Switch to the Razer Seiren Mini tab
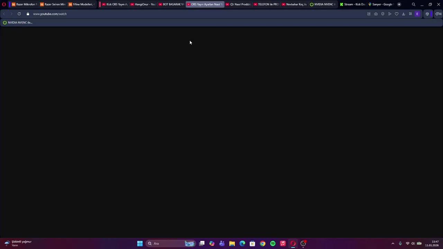Viewport: 443px width, 249px height. point(53,4)
